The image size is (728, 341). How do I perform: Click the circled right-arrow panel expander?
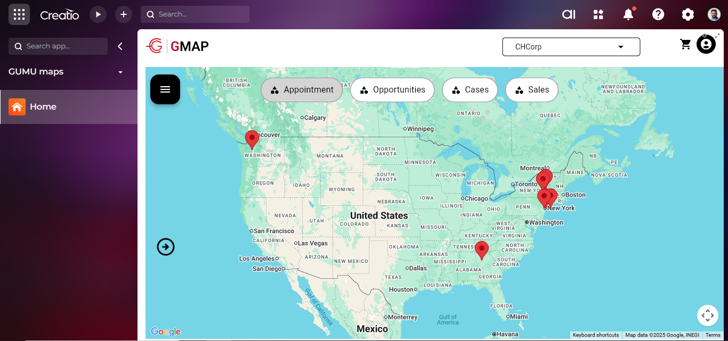[x=166, y=247]
